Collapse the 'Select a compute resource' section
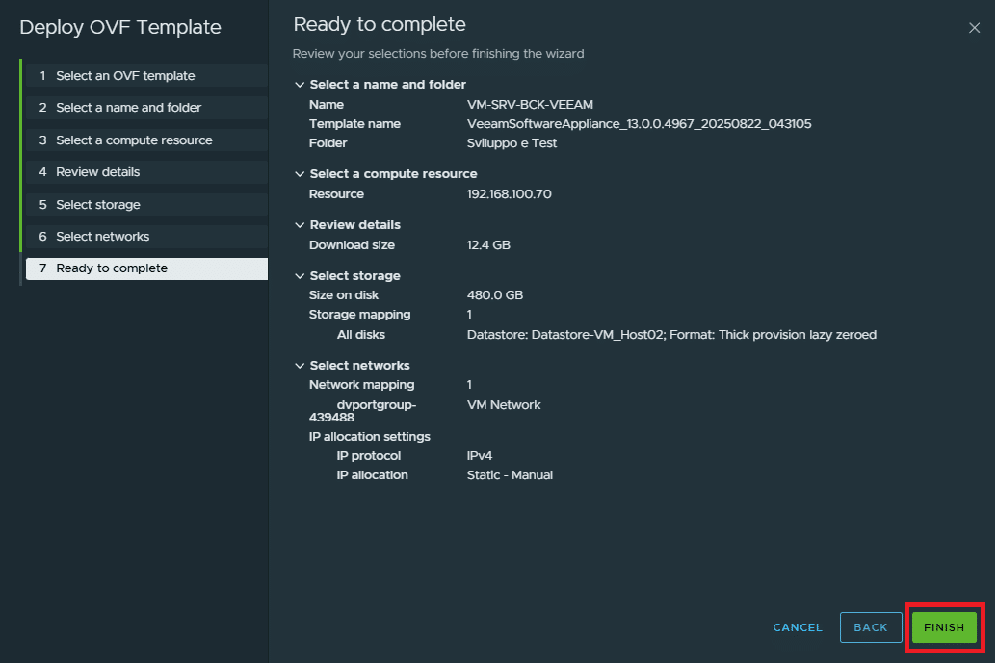 pyautogui.click(x=300, y=174)
